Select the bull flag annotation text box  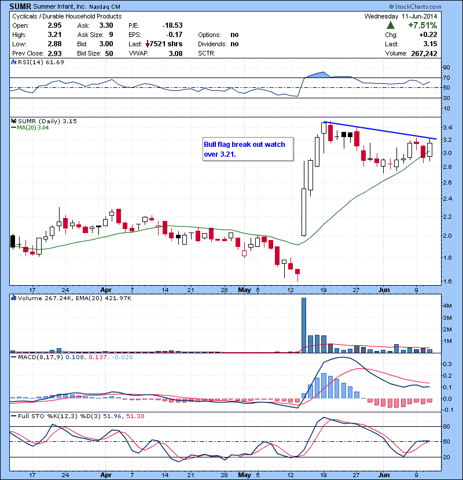247,149
